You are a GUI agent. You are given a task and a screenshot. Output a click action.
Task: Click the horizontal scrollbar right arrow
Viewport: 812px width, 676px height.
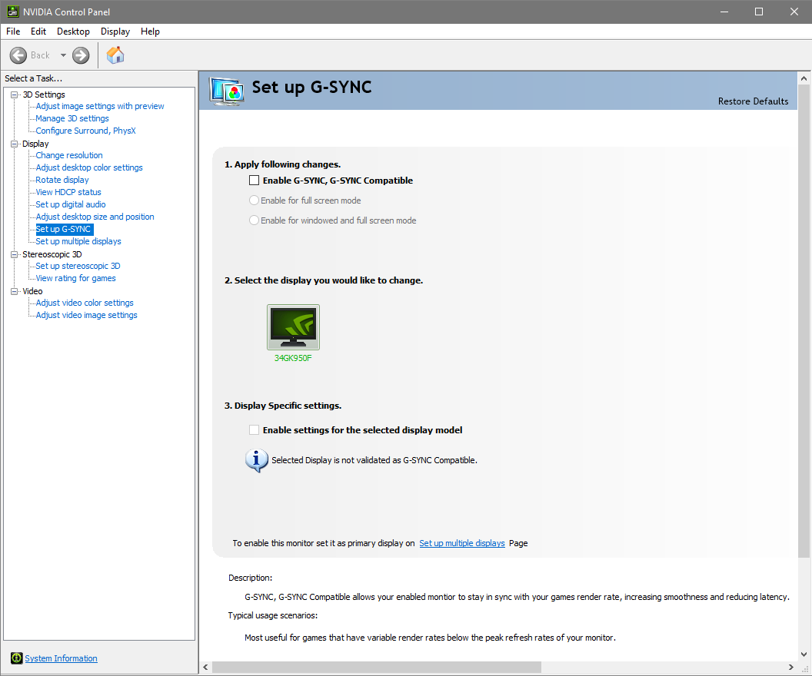(x=790, y=668)
